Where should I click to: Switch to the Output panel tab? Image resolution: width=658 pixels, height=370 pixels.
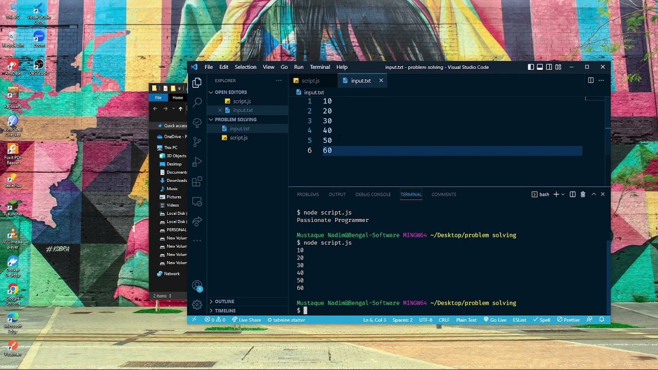click(x=337, y=194)
